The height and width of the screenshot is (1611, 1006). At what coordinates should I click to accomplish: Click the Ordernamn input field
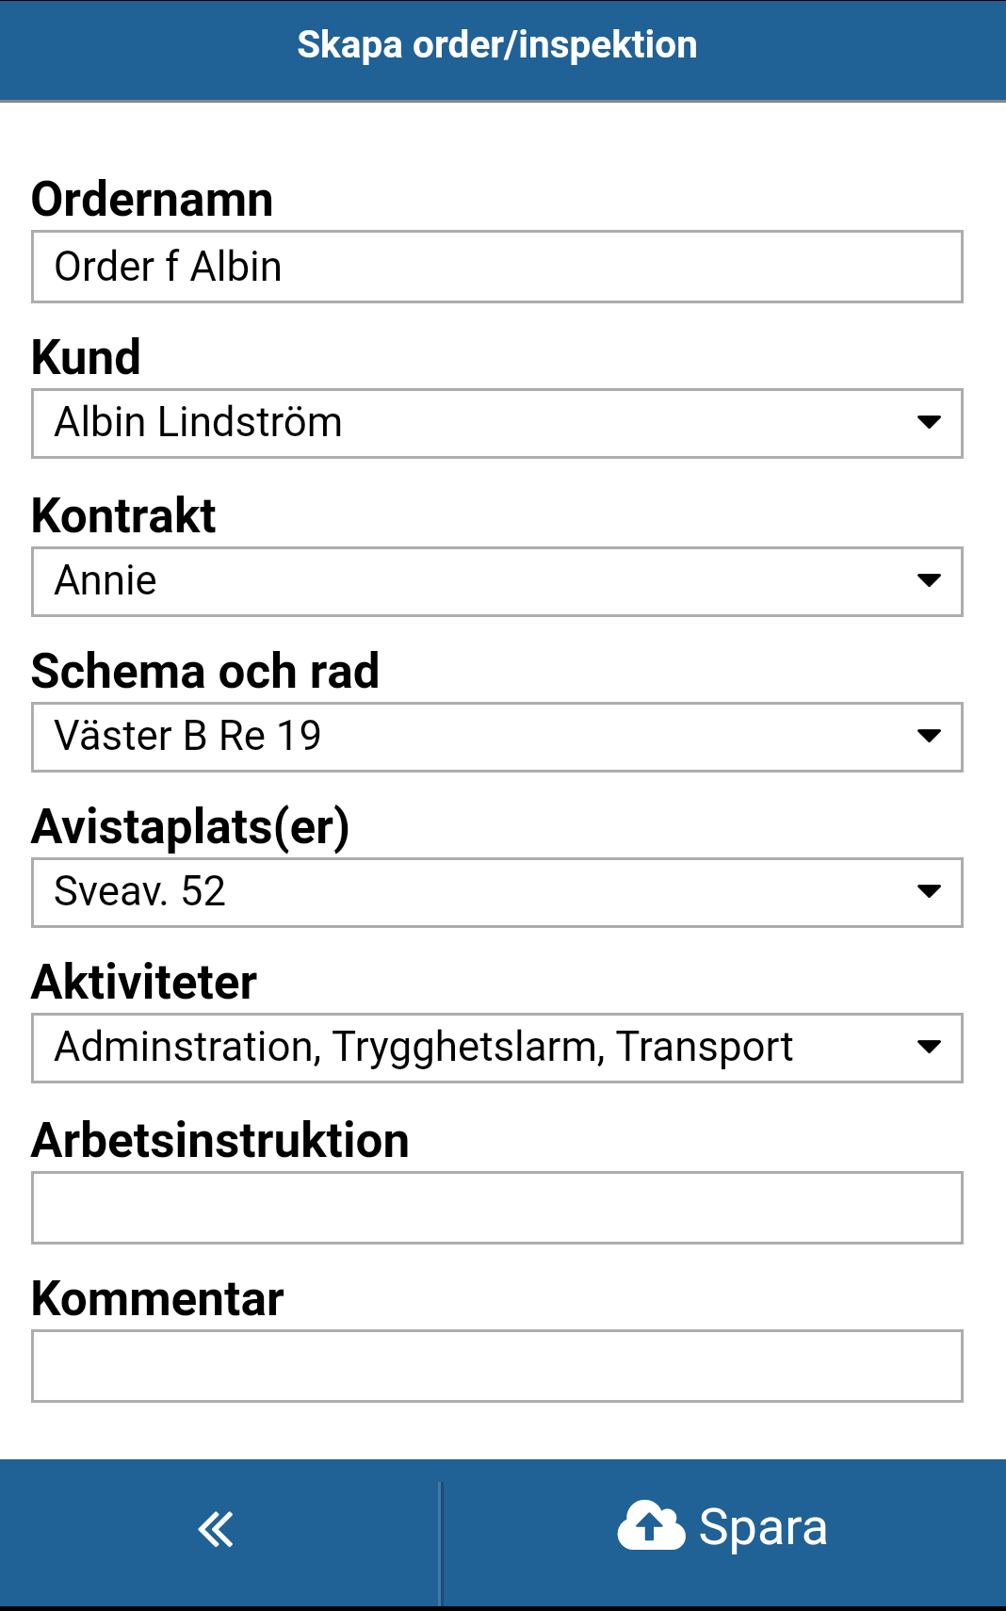pyautogui.click(x=497, y=267)
